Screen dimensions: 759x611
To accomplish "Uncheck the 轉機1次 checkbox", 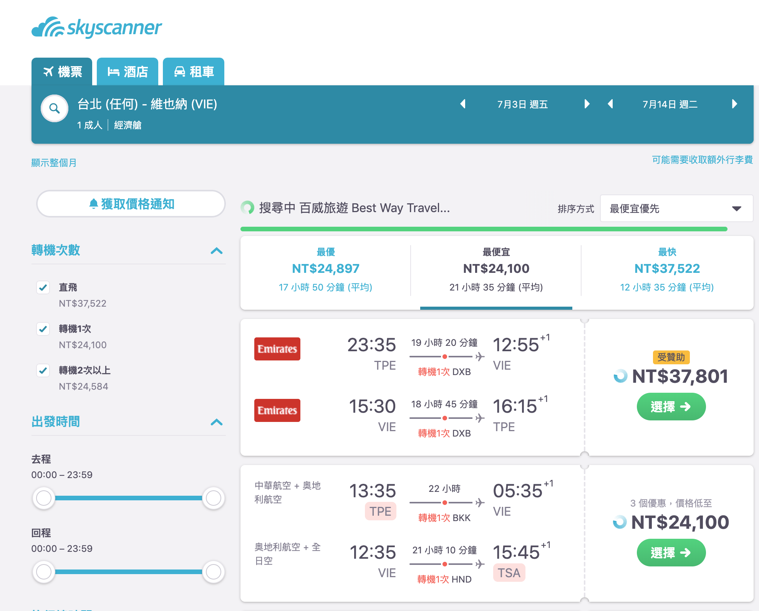I will click(43, 329).
